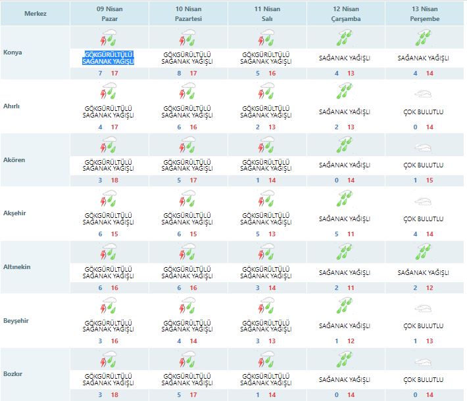
Task: Click Bozkır cloudy icon for 13 Nisan
Action: pos(424,360)
